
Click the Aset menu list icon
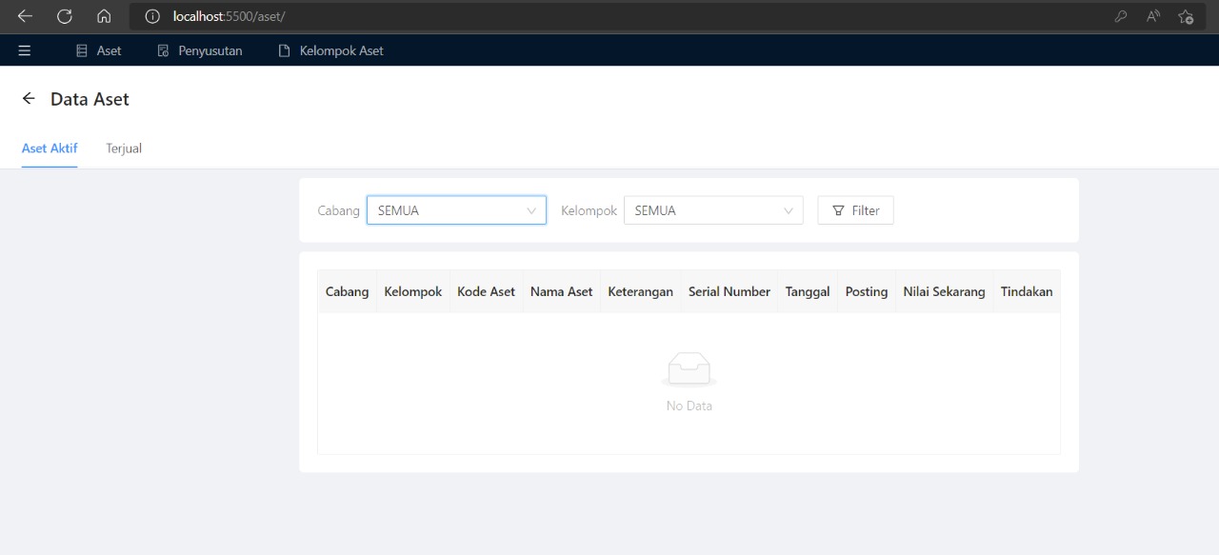click(x=82, y=50)
